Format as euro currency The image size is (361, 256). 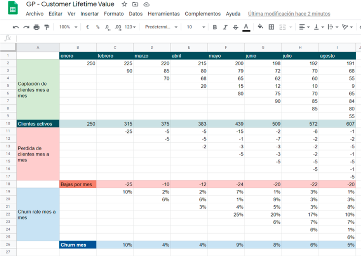tap(88, 27)
